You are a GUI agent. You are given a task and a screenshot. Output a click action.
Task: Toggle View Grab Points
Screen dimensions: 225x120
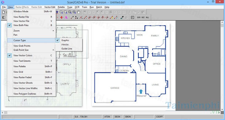[31, 46]
